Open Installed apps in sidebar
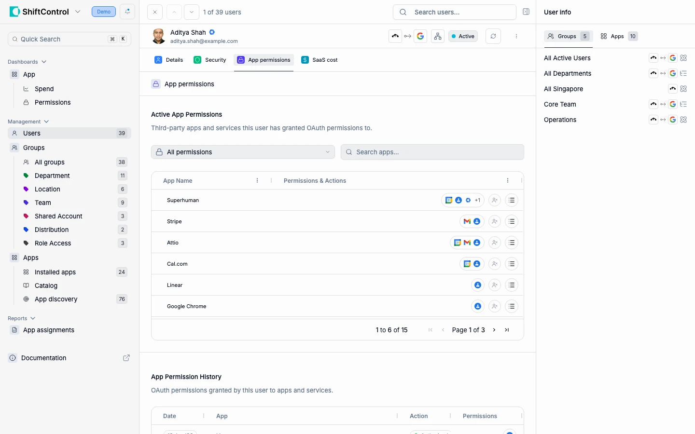Screen dimensions: 695x434 75,272
